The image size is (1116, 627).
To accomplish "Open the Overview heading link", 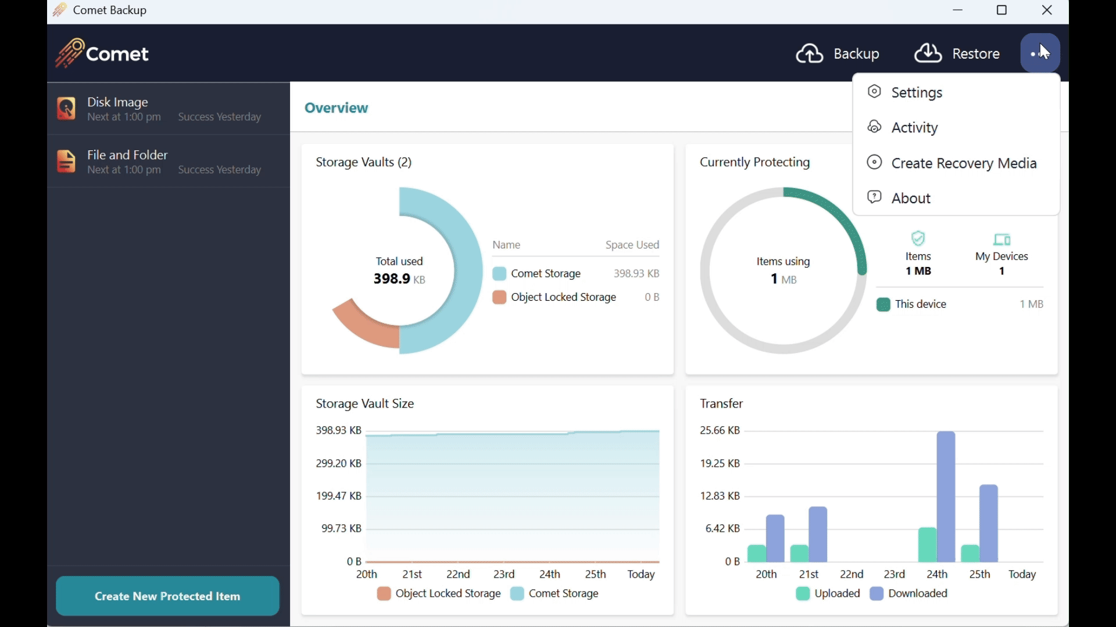I will click(x=336, y=108).
